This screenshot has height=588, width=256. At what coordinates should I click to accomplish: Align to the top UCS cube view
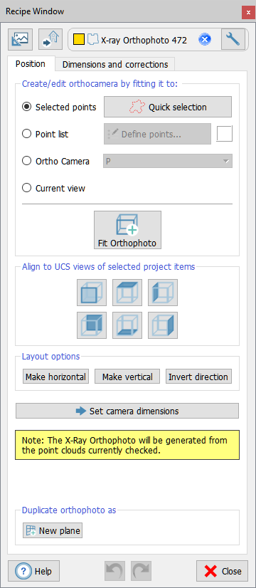click(127, 293)
